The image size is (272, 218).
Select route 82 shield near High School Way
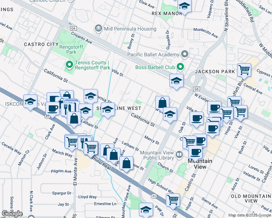pos(154,196)
